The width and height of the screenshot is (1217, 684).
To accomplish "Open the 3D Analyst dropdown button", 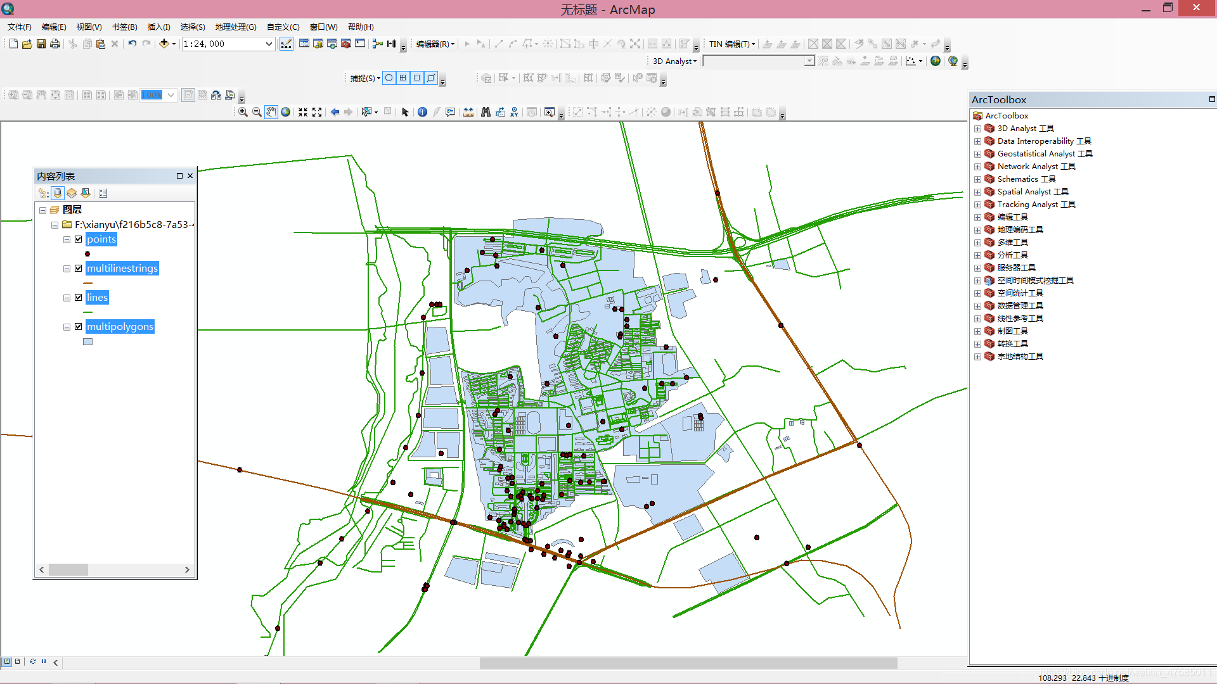I will coord(674,61).
